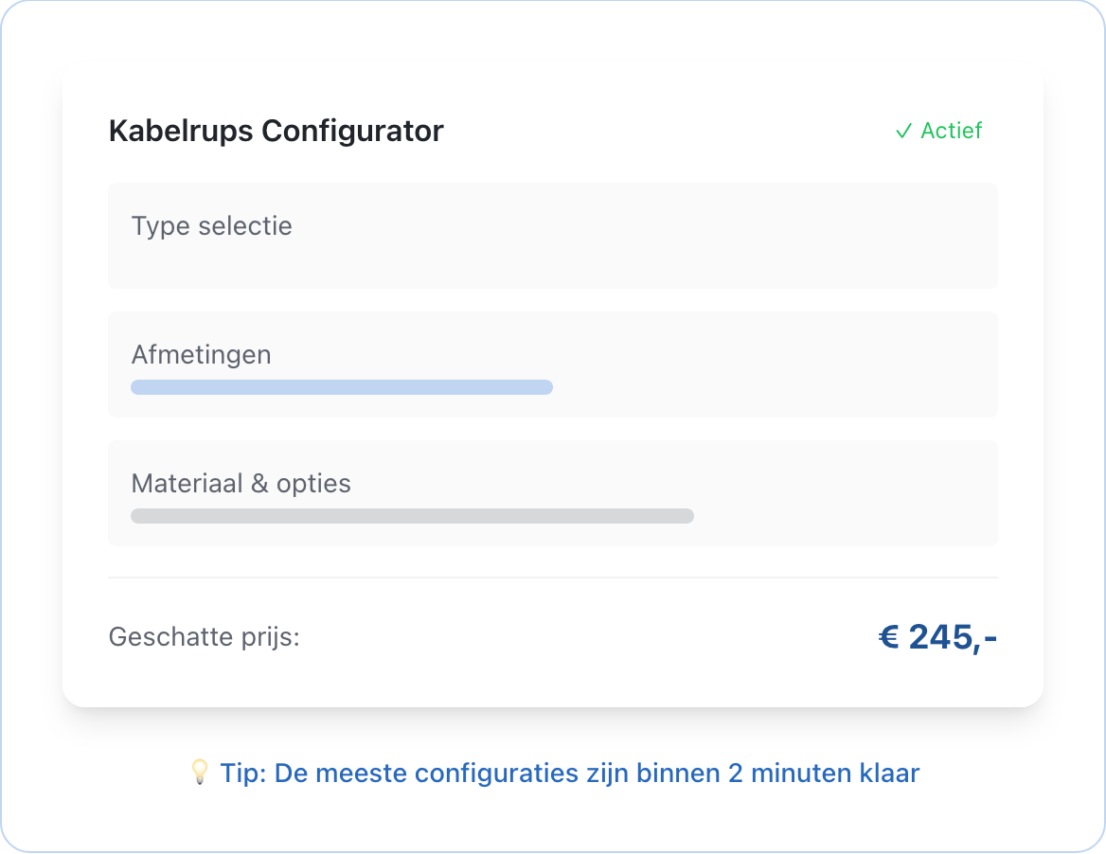Click the 'Afmetingen' heading text
Image resolution: width=1106 pixels, height=854 pixels.
click(201, 355)
